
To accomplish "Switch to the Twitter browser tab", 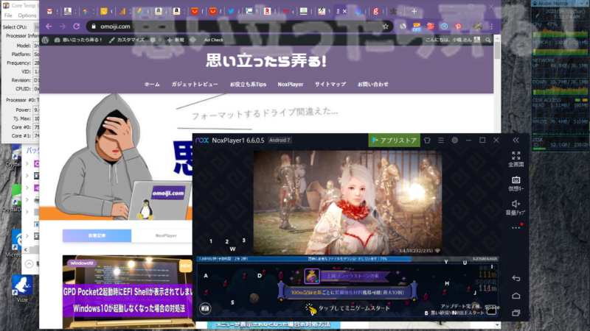I will pyautogui.click(x=231, y=11).
